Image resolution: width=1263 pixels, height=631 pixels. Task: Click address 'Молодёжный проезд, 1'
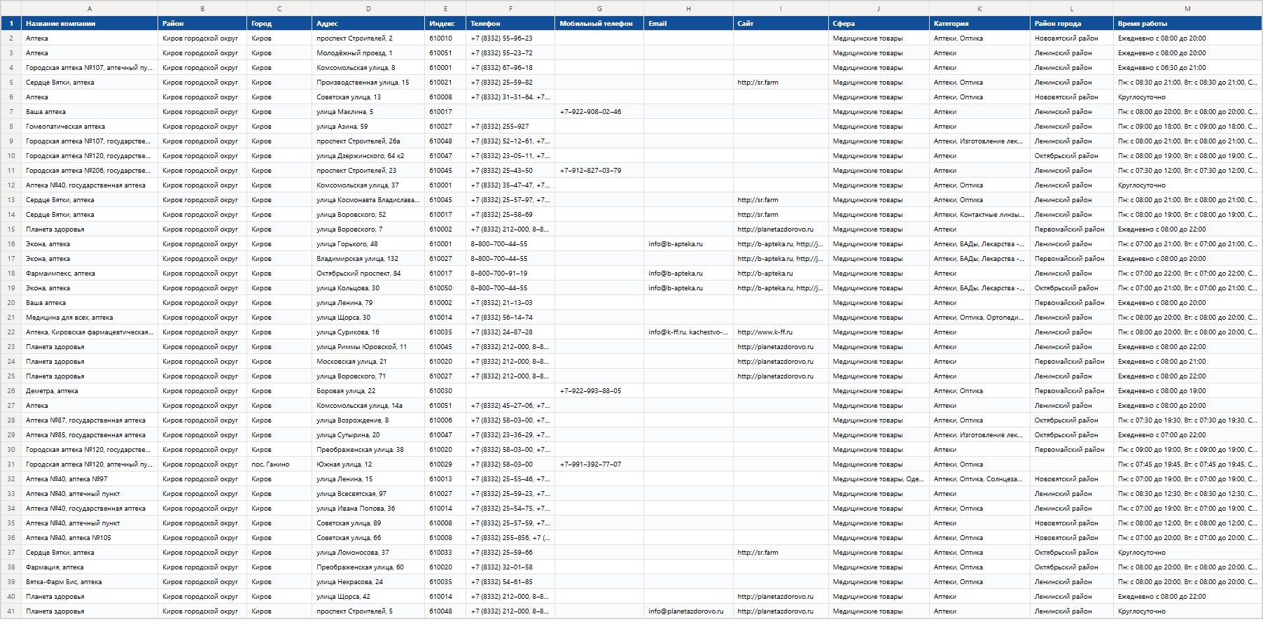(368, 53)
